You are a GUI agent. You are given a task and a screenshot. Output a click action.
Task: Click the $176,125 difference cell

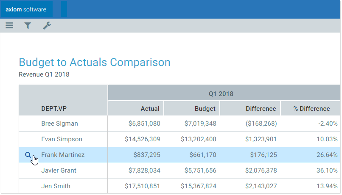point(264,155)
